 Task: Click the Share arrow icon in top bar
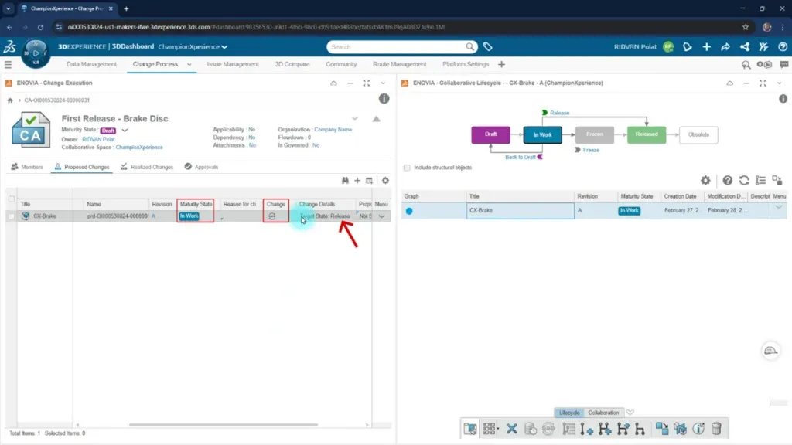(x=725, y=47)
